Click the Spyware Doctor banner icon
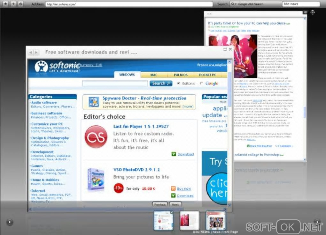 pyautogui.click(x=94, y=102)
